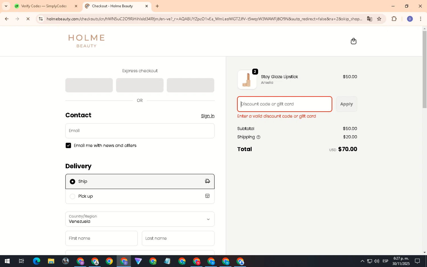Click the Stay Glaze Lipstick product thumbnail
The image size is (427, 267).
[x=247, y=80]
